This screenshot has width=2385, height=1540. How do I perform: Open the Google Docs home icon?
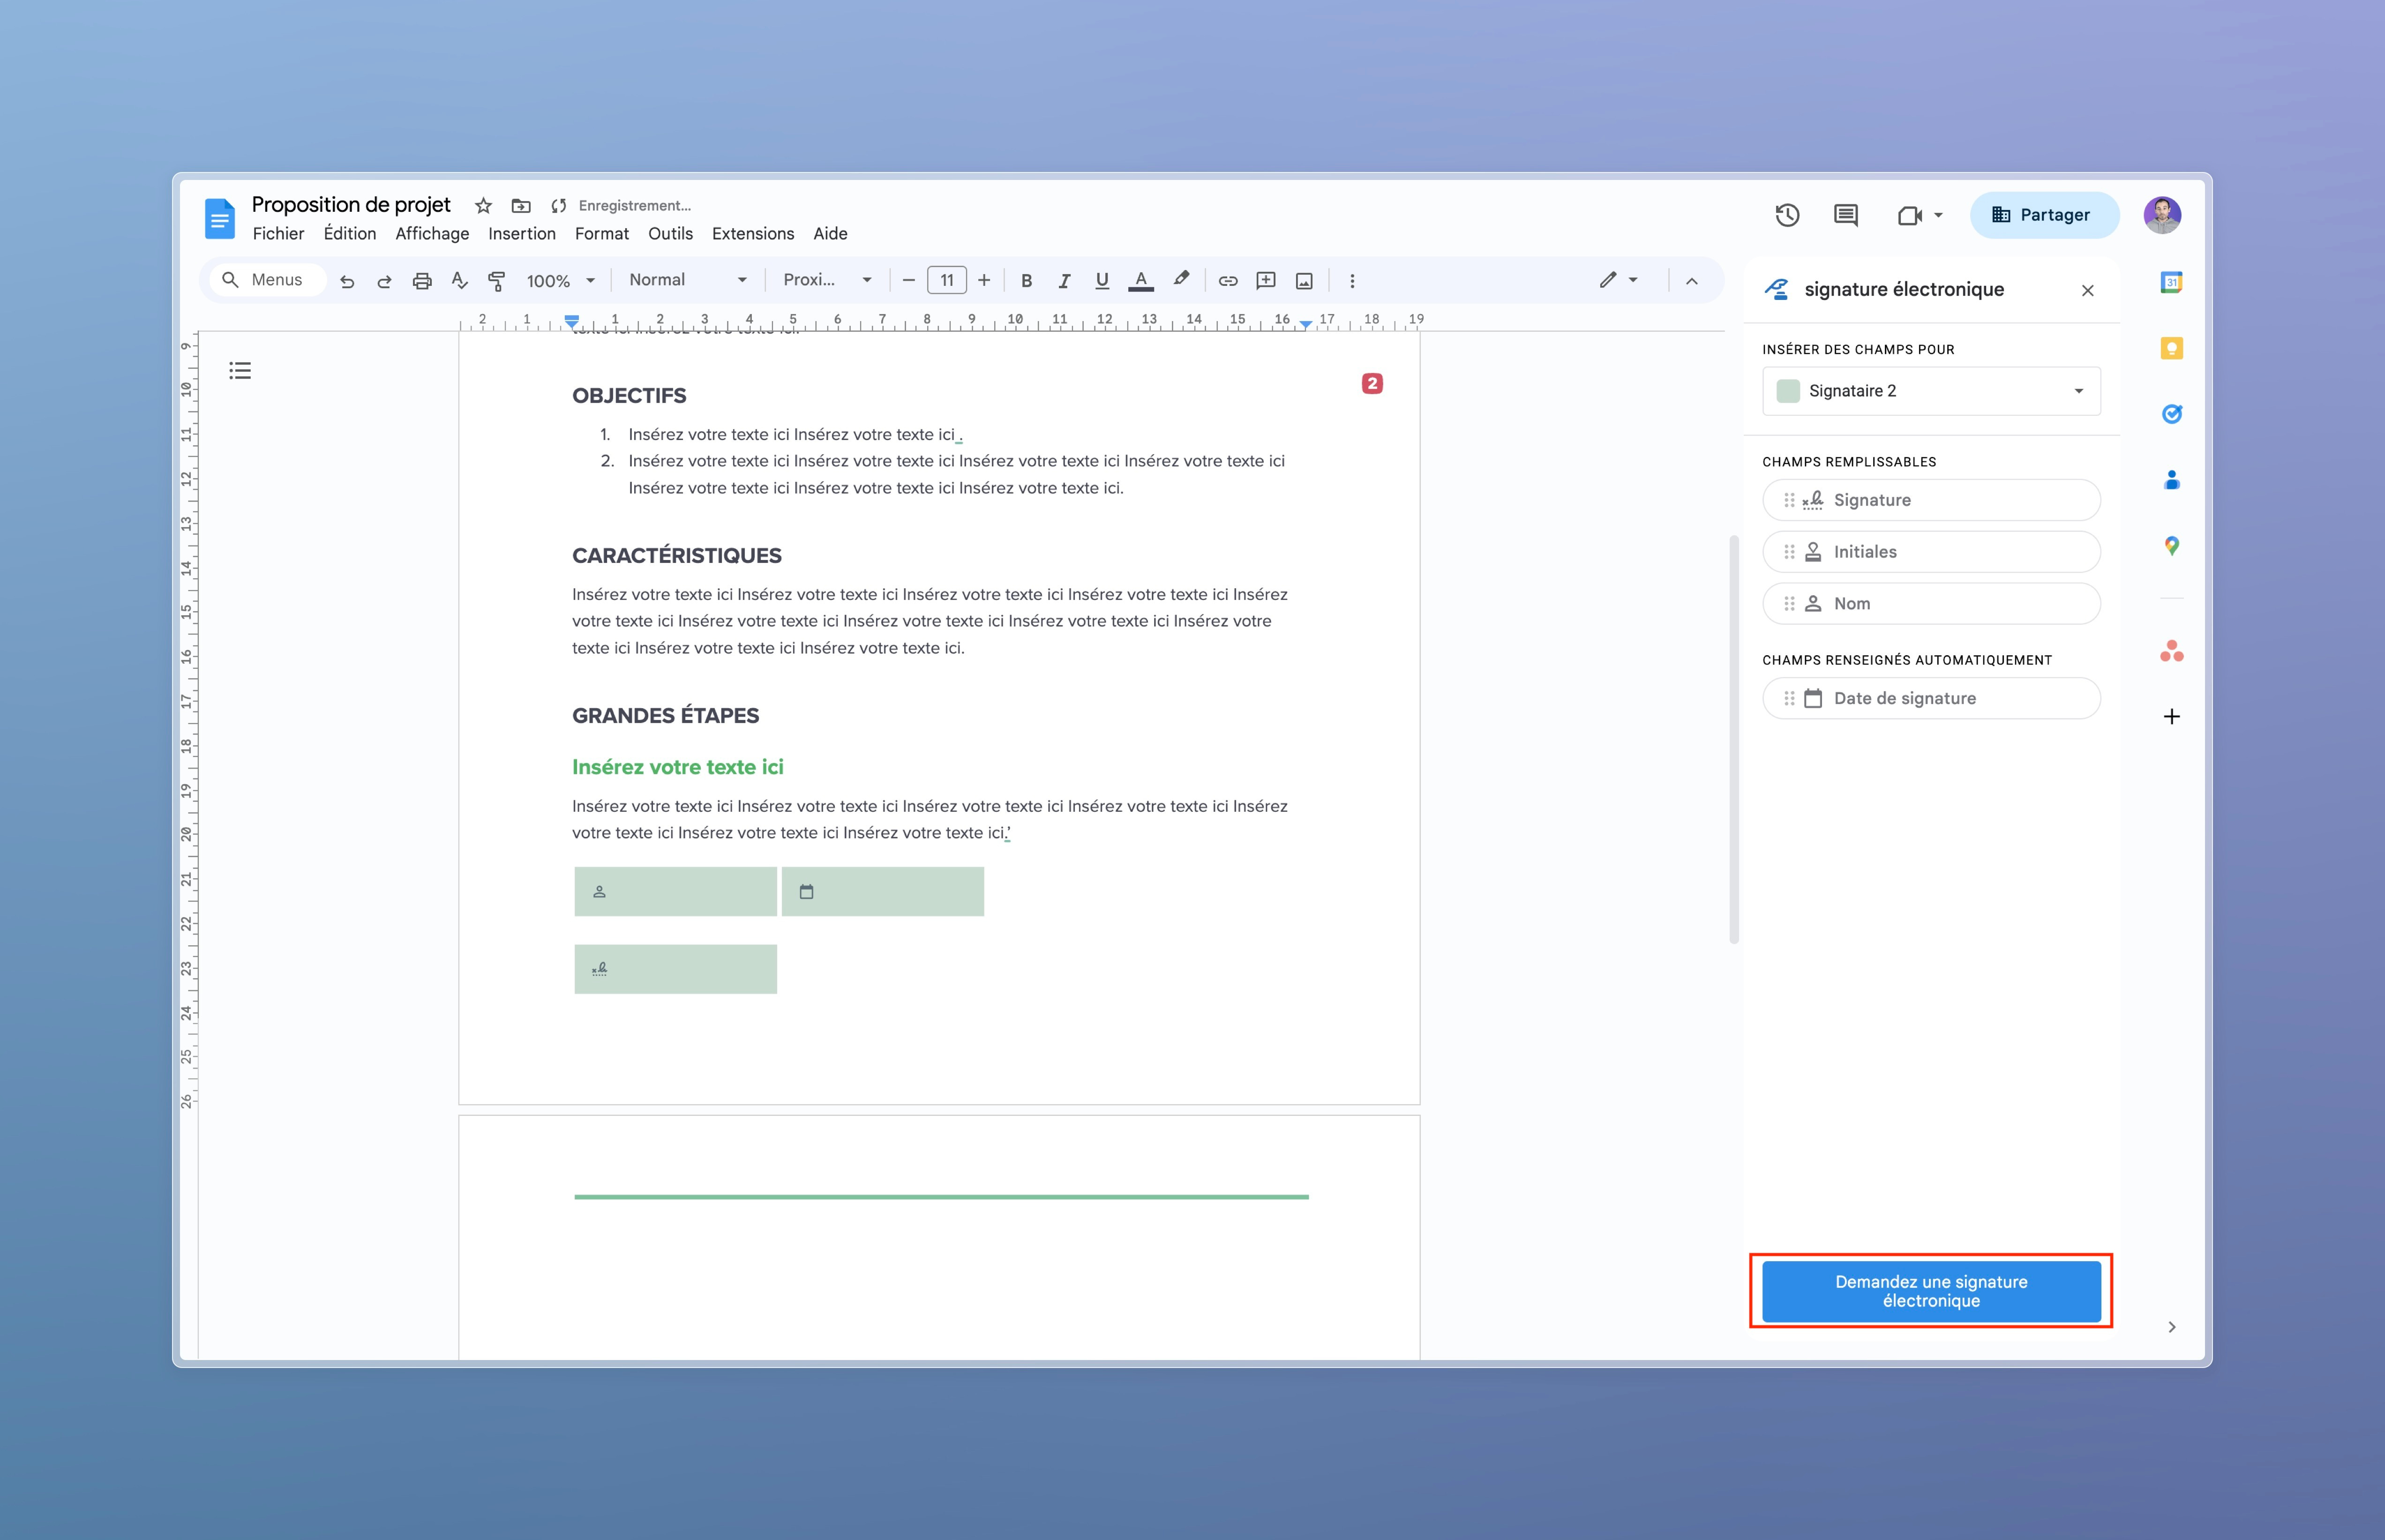point(219,218)
